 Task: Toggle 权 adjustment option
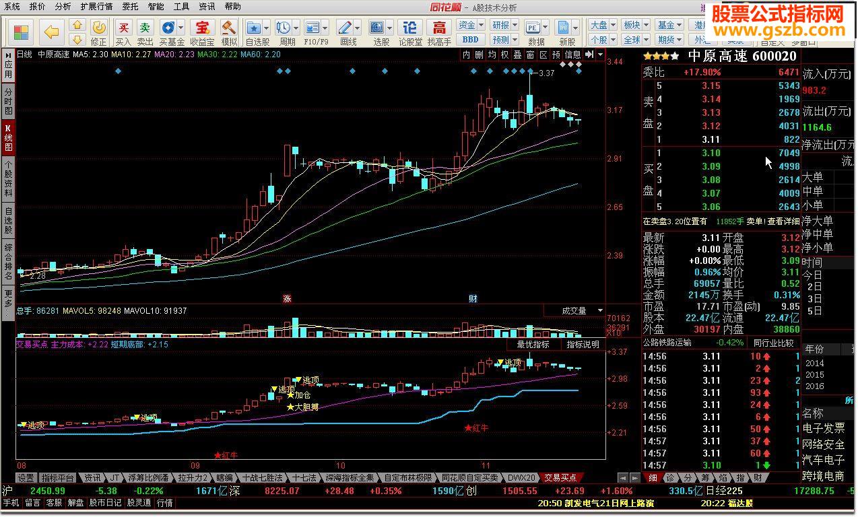tap(505, 55)
